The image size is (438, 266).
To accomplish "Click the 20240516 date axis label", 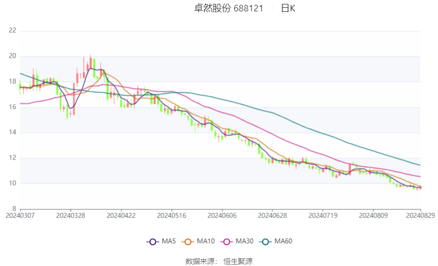I will [172, 215].
